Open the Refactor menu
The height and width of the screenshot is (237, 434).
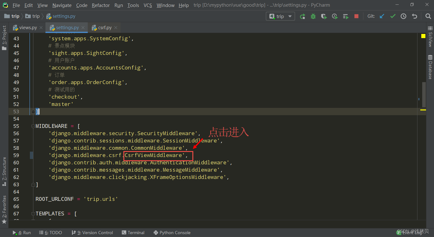(101, 5)
